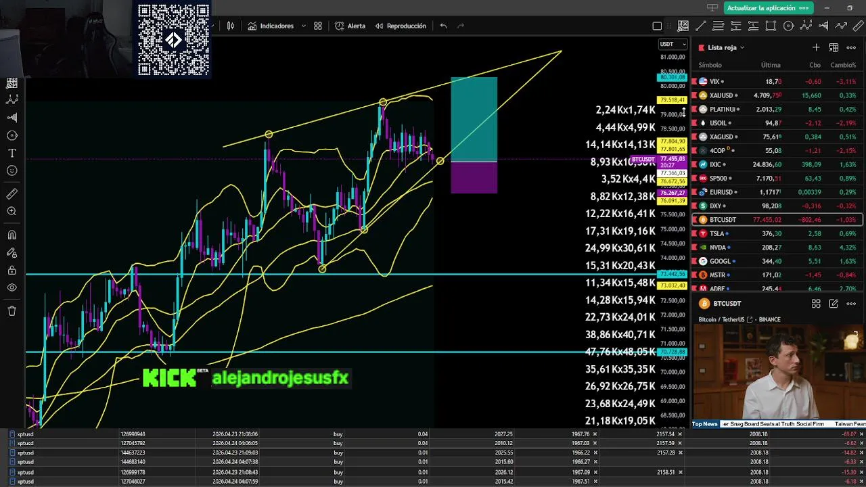The image size is (866, 487).
Task: Open the USDT currency dropdown
Action: (x=673, y=44)
